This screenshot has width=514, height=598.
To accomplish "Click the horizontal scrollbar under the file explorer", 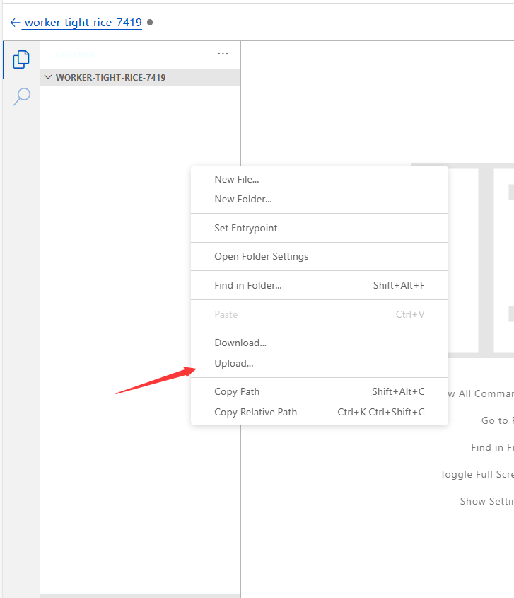I will [140, 595].
